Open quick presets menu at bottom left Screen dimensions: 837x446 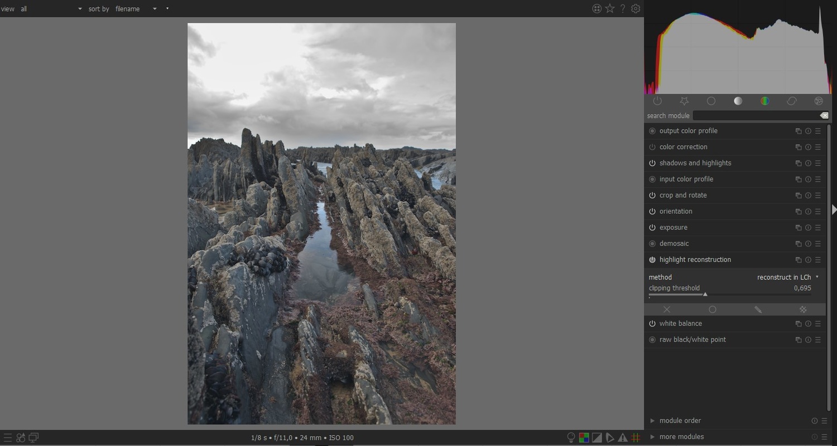(7, 438)
